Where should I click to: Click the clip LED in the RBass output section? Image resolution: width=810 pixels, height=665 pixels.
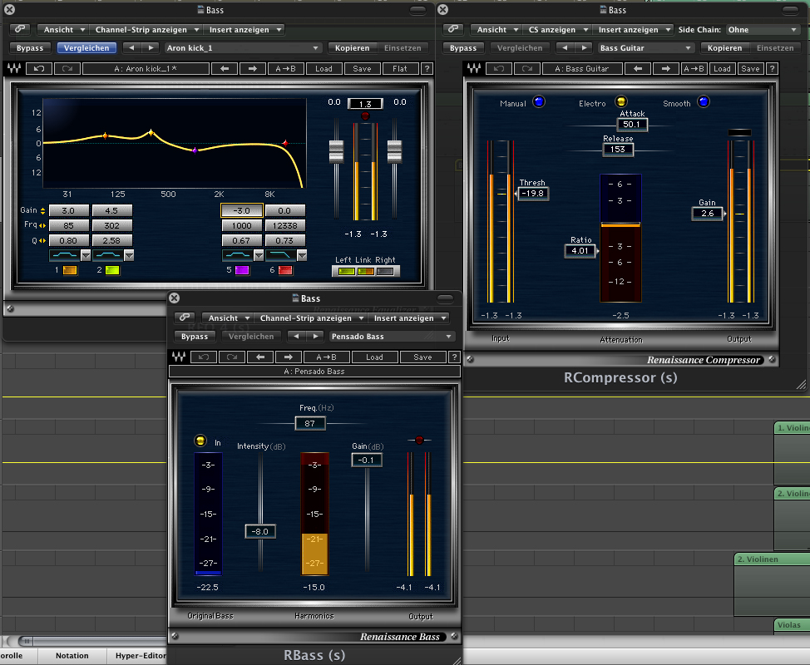(419, 440)
